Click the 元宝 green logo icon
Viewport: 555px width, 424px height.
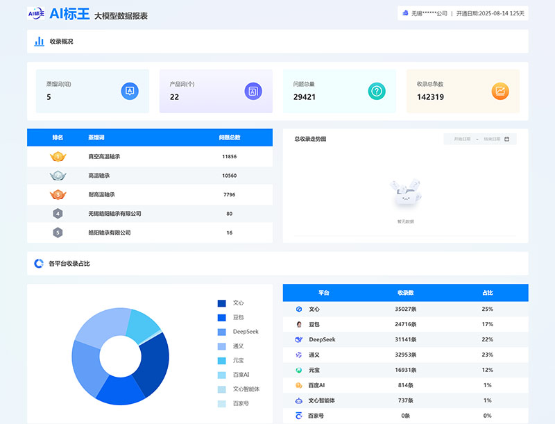point(299,370)
